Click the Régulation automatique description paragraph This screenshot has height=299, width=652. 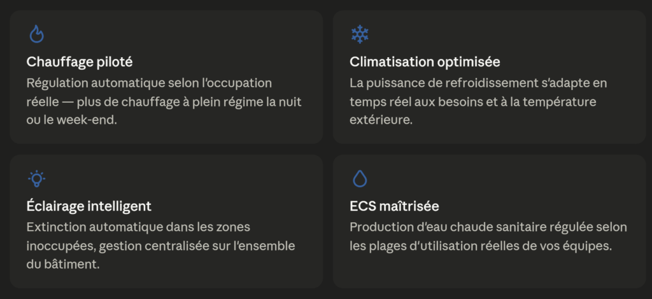click(x=164, y=102)
